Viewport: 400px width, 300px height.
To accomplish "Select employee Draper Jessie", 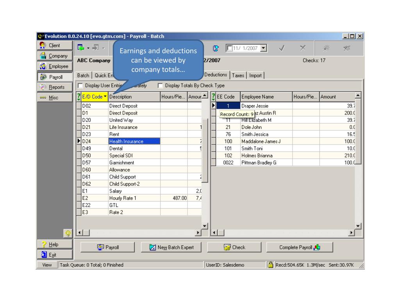I will tap(283, 106).
